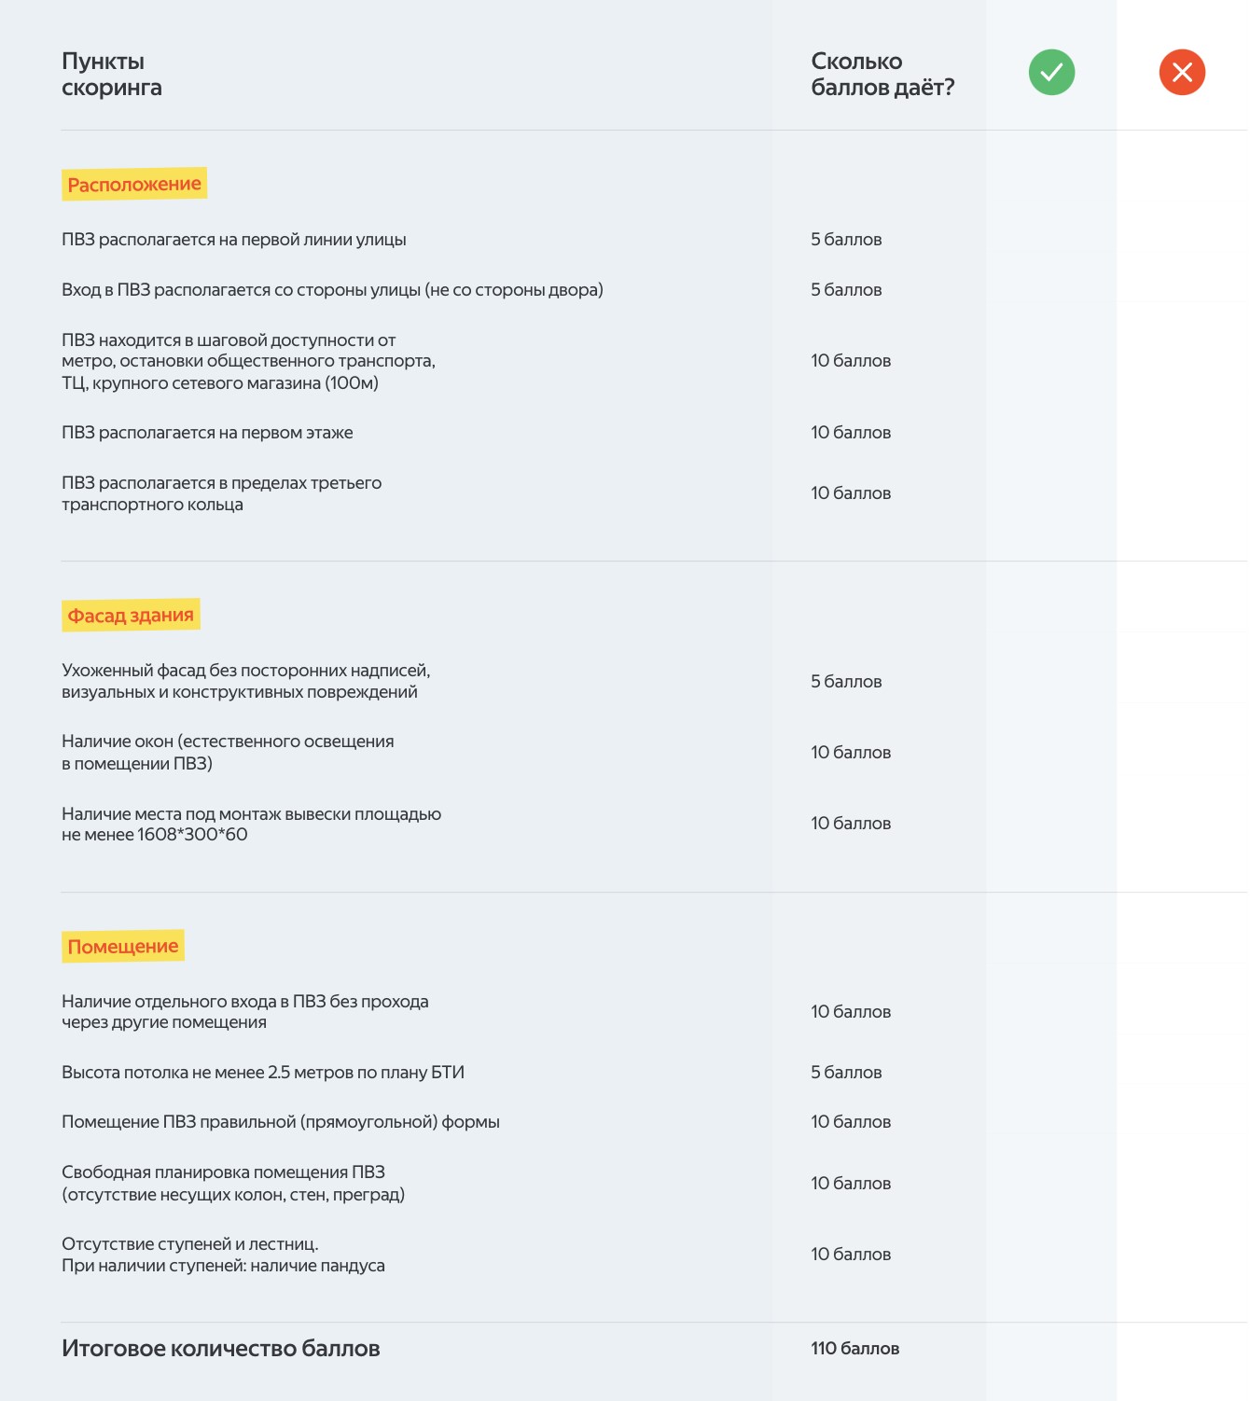Click the Сколько баллов даёт? column header
The height and width of the screenshot is (1401, 1250).
[882, 75]
